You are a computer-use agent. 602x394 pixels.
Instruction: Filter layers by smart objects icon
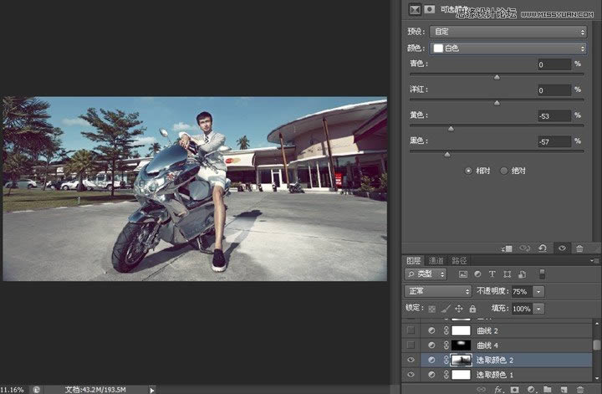522,274
